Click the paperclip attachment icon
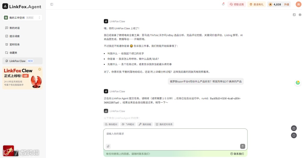Viewport: 302px width, 158px height. coord(108,146)
